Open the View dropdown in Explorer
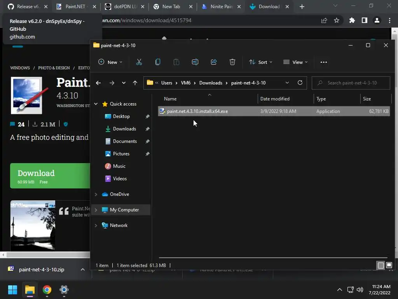The image size is (398, 299). pyautogui.click(x=295, y=62)
